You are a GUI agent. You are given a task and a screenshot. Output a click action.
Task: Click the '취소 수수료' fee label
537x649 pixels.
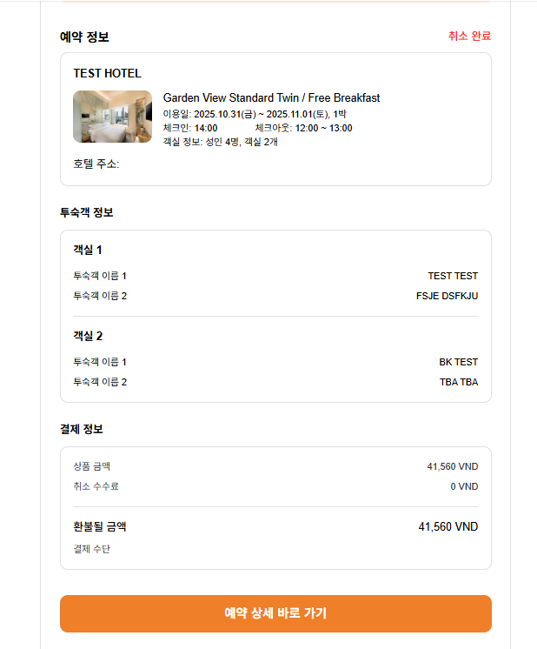[x=96, y=486]
